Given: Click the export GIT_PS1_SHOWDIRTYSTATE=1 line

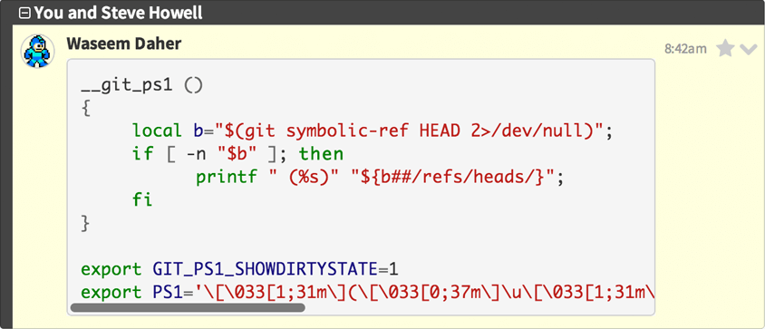Looking at the screenshot, I should (240, 269).
